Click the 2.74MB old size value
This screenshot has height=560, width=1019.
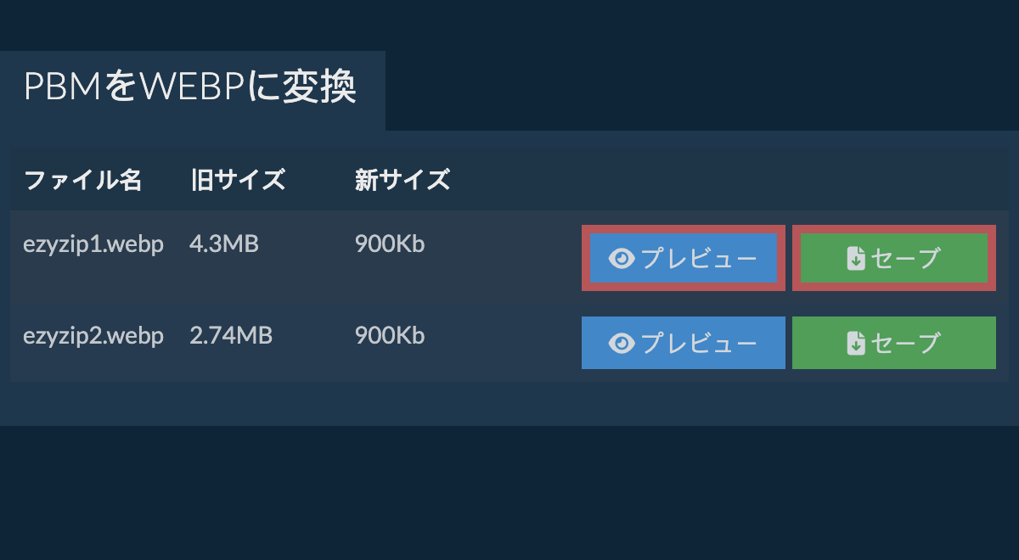click(x=231, y=336)
